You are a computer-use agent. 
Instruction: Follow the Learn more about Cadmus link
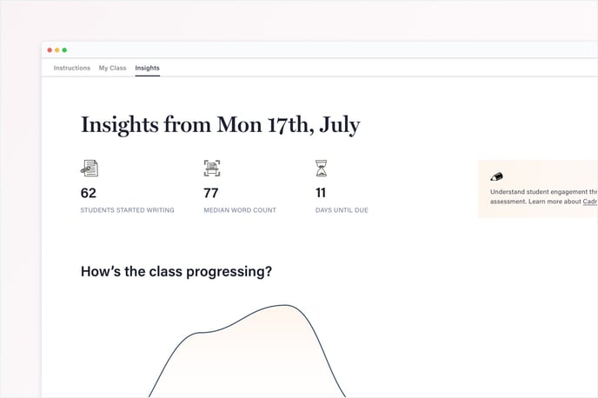[590, 202]
